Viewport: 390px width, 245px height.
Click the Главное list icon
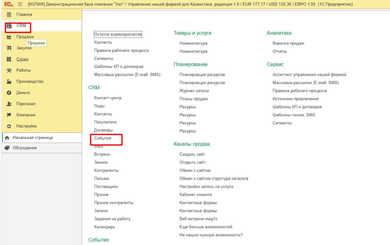pyautogui.click(x=9, y=15)
